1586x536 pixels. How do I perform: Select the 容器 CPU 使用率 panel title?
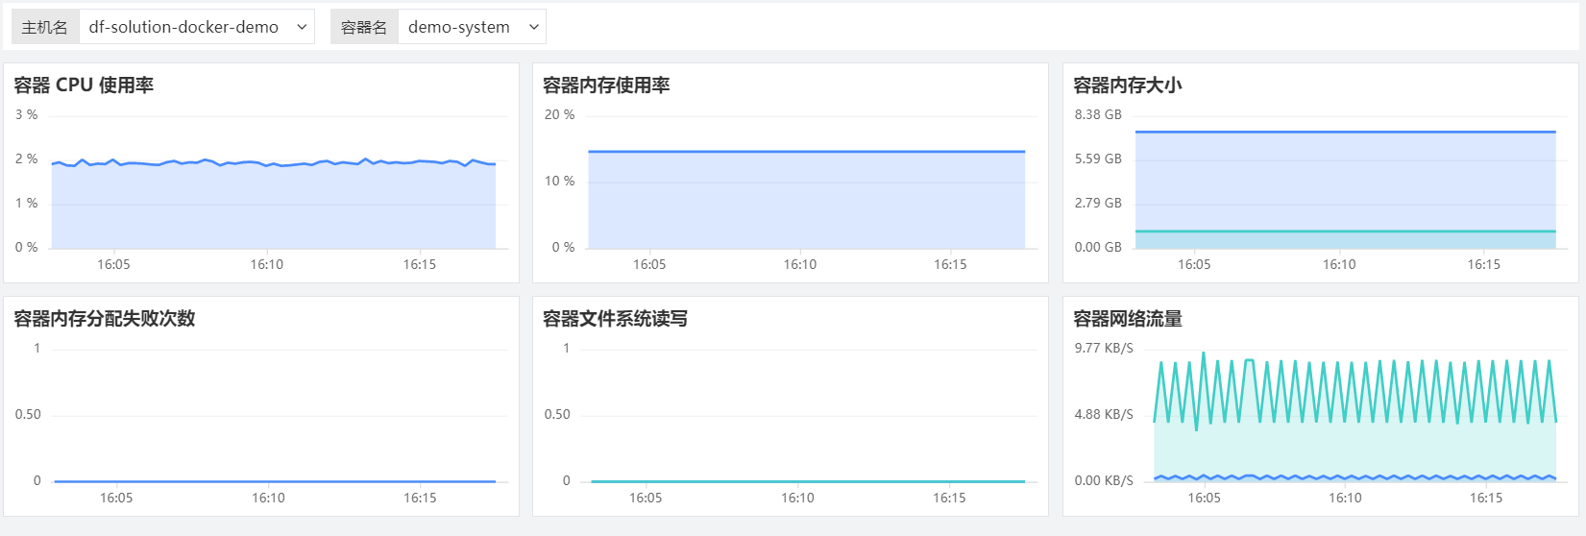coord(84,85)
